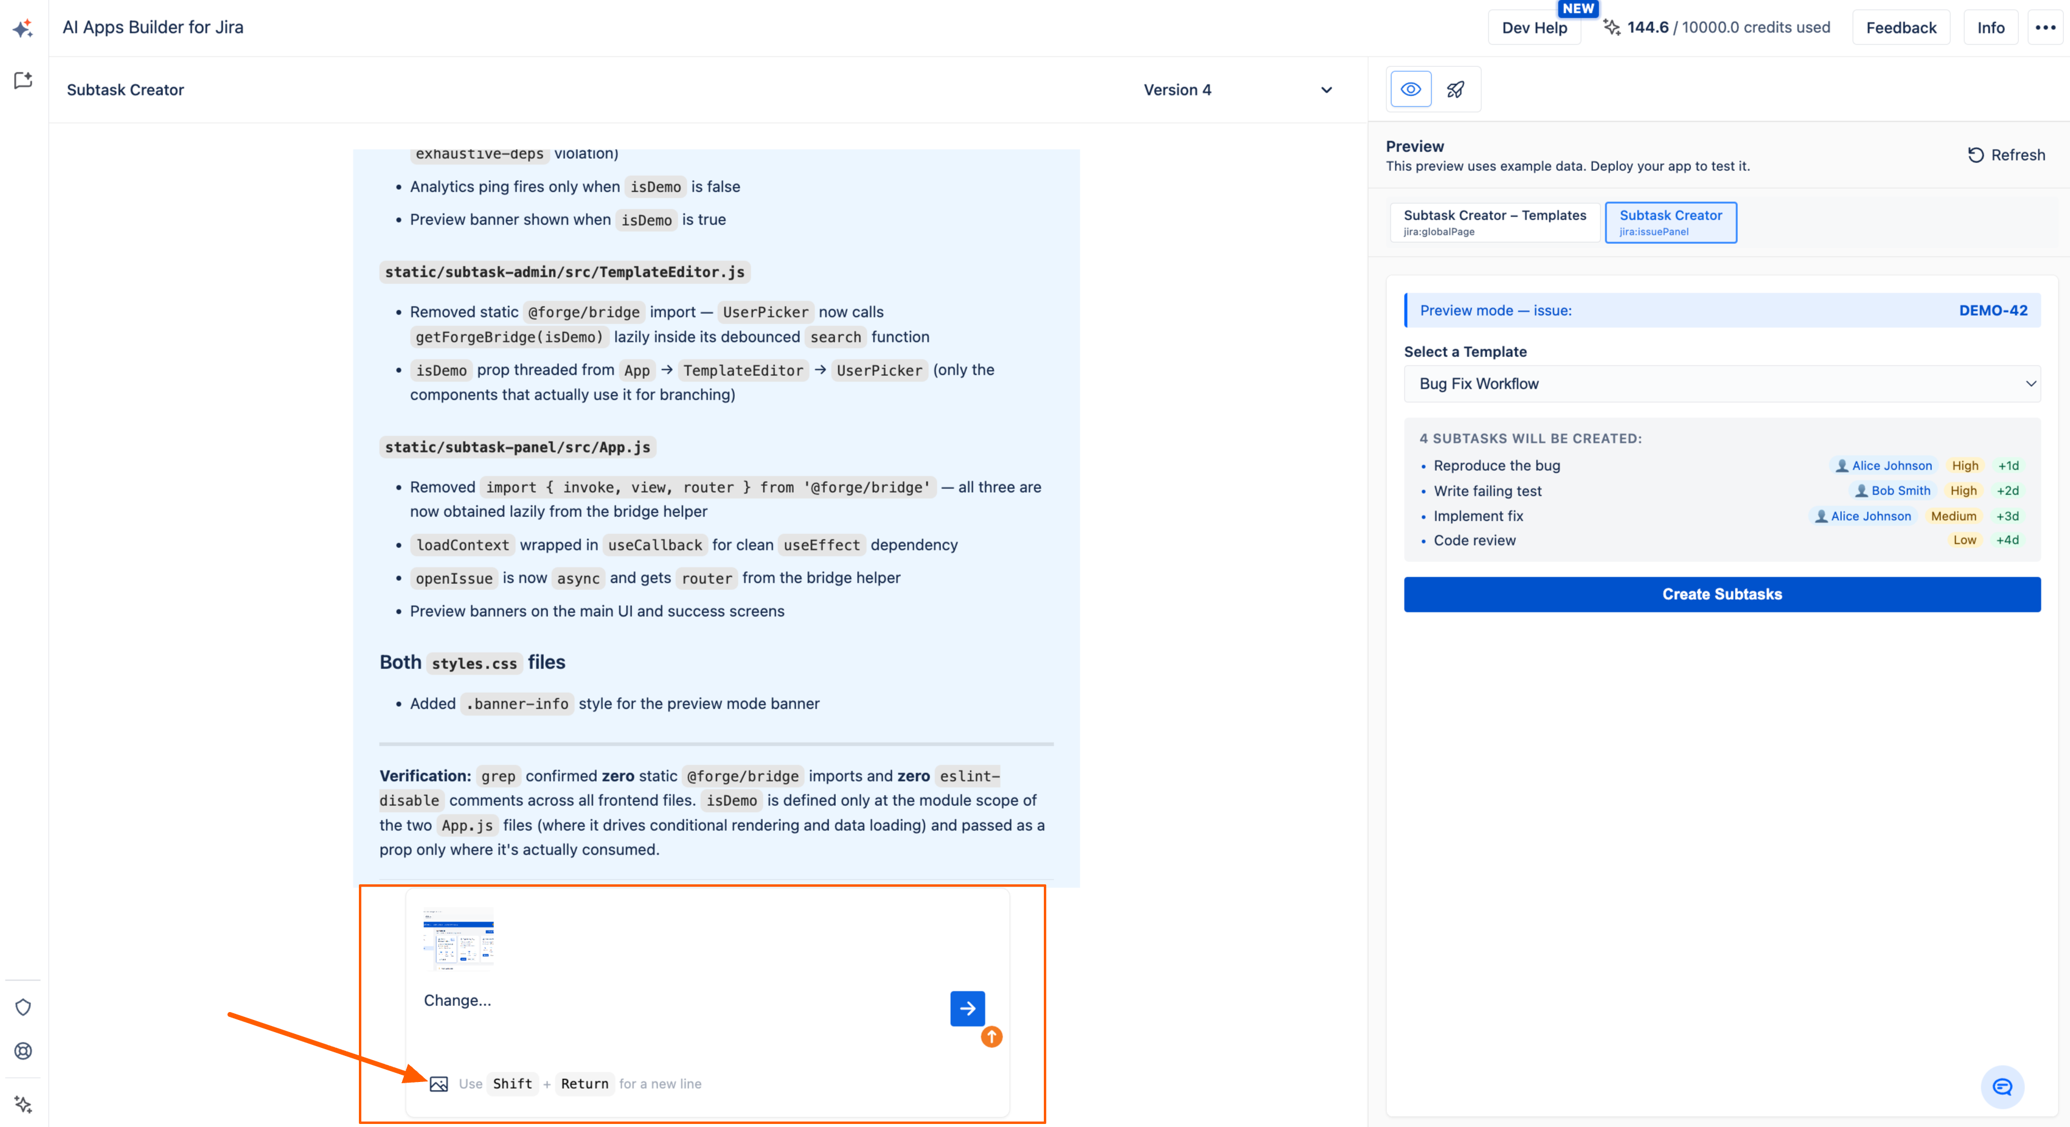Click the Create Subtasks button
Viewport: 2070px width, 1127px height.
[x=1722, y=594]
